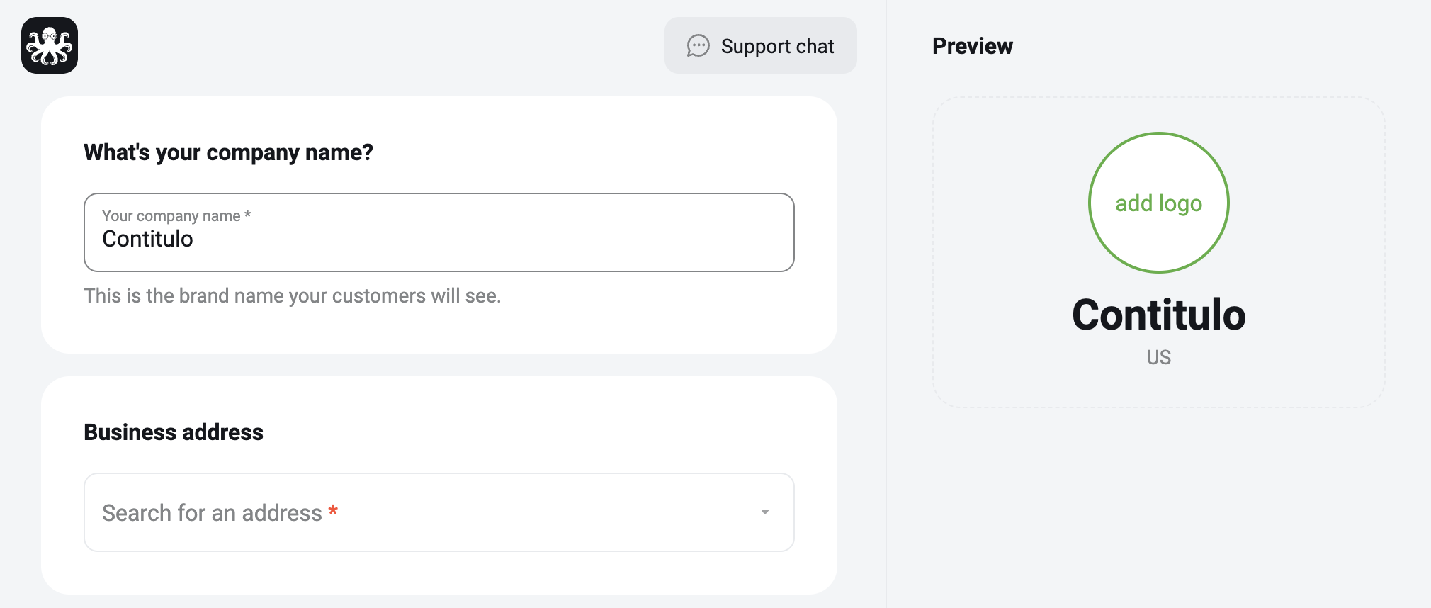
Task: Click the chat bubble icon
Action: [698, 46]
